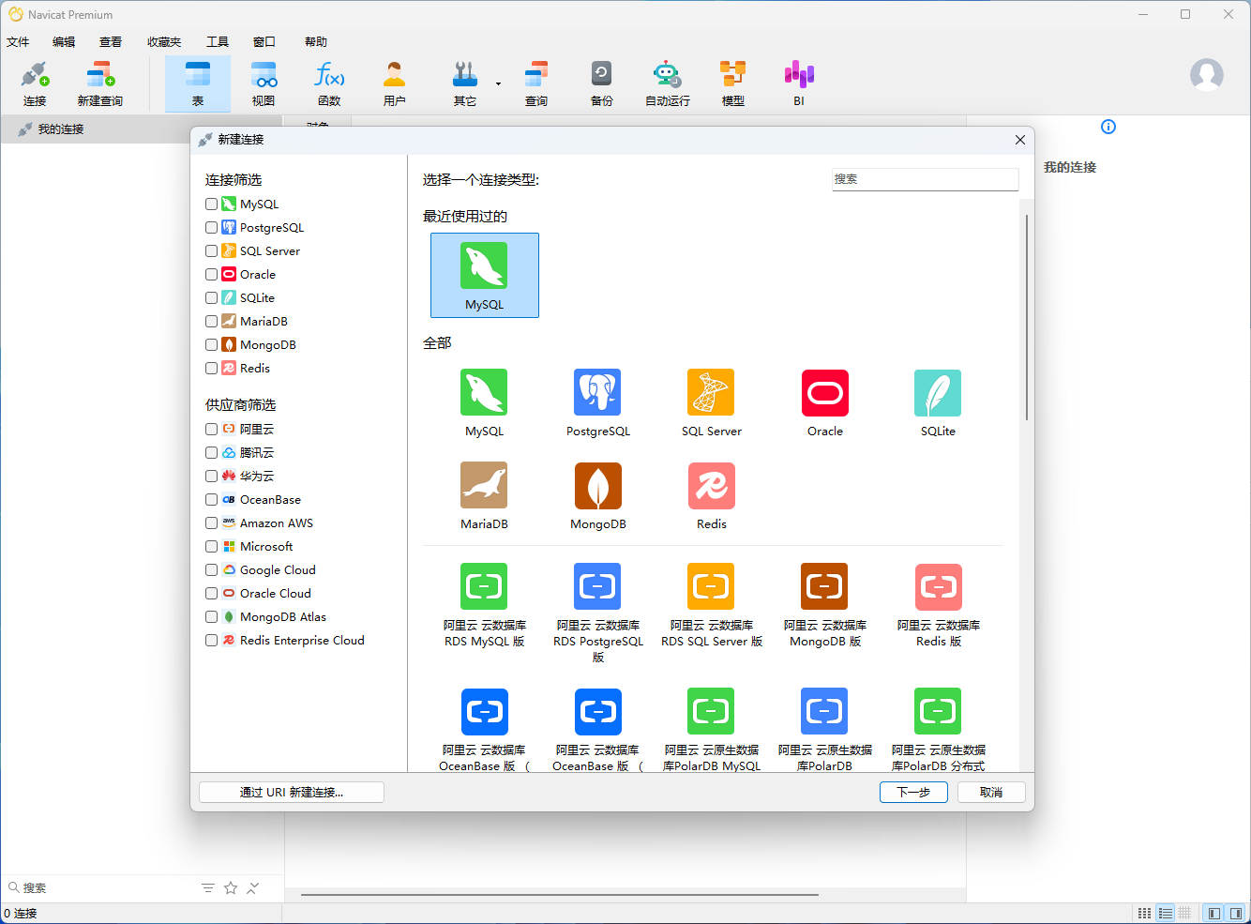
Task: Select PostgreSQL connection type icon
Action: coord(597,393)
